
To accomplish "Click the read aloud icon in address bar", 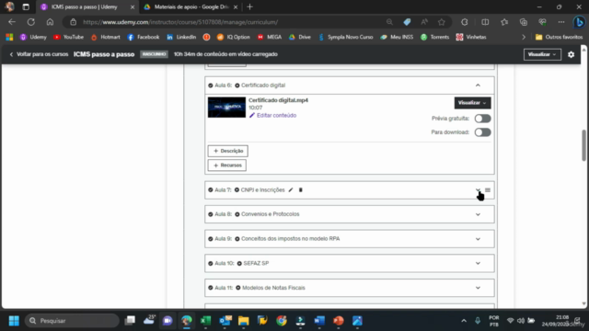I will 424,22.
